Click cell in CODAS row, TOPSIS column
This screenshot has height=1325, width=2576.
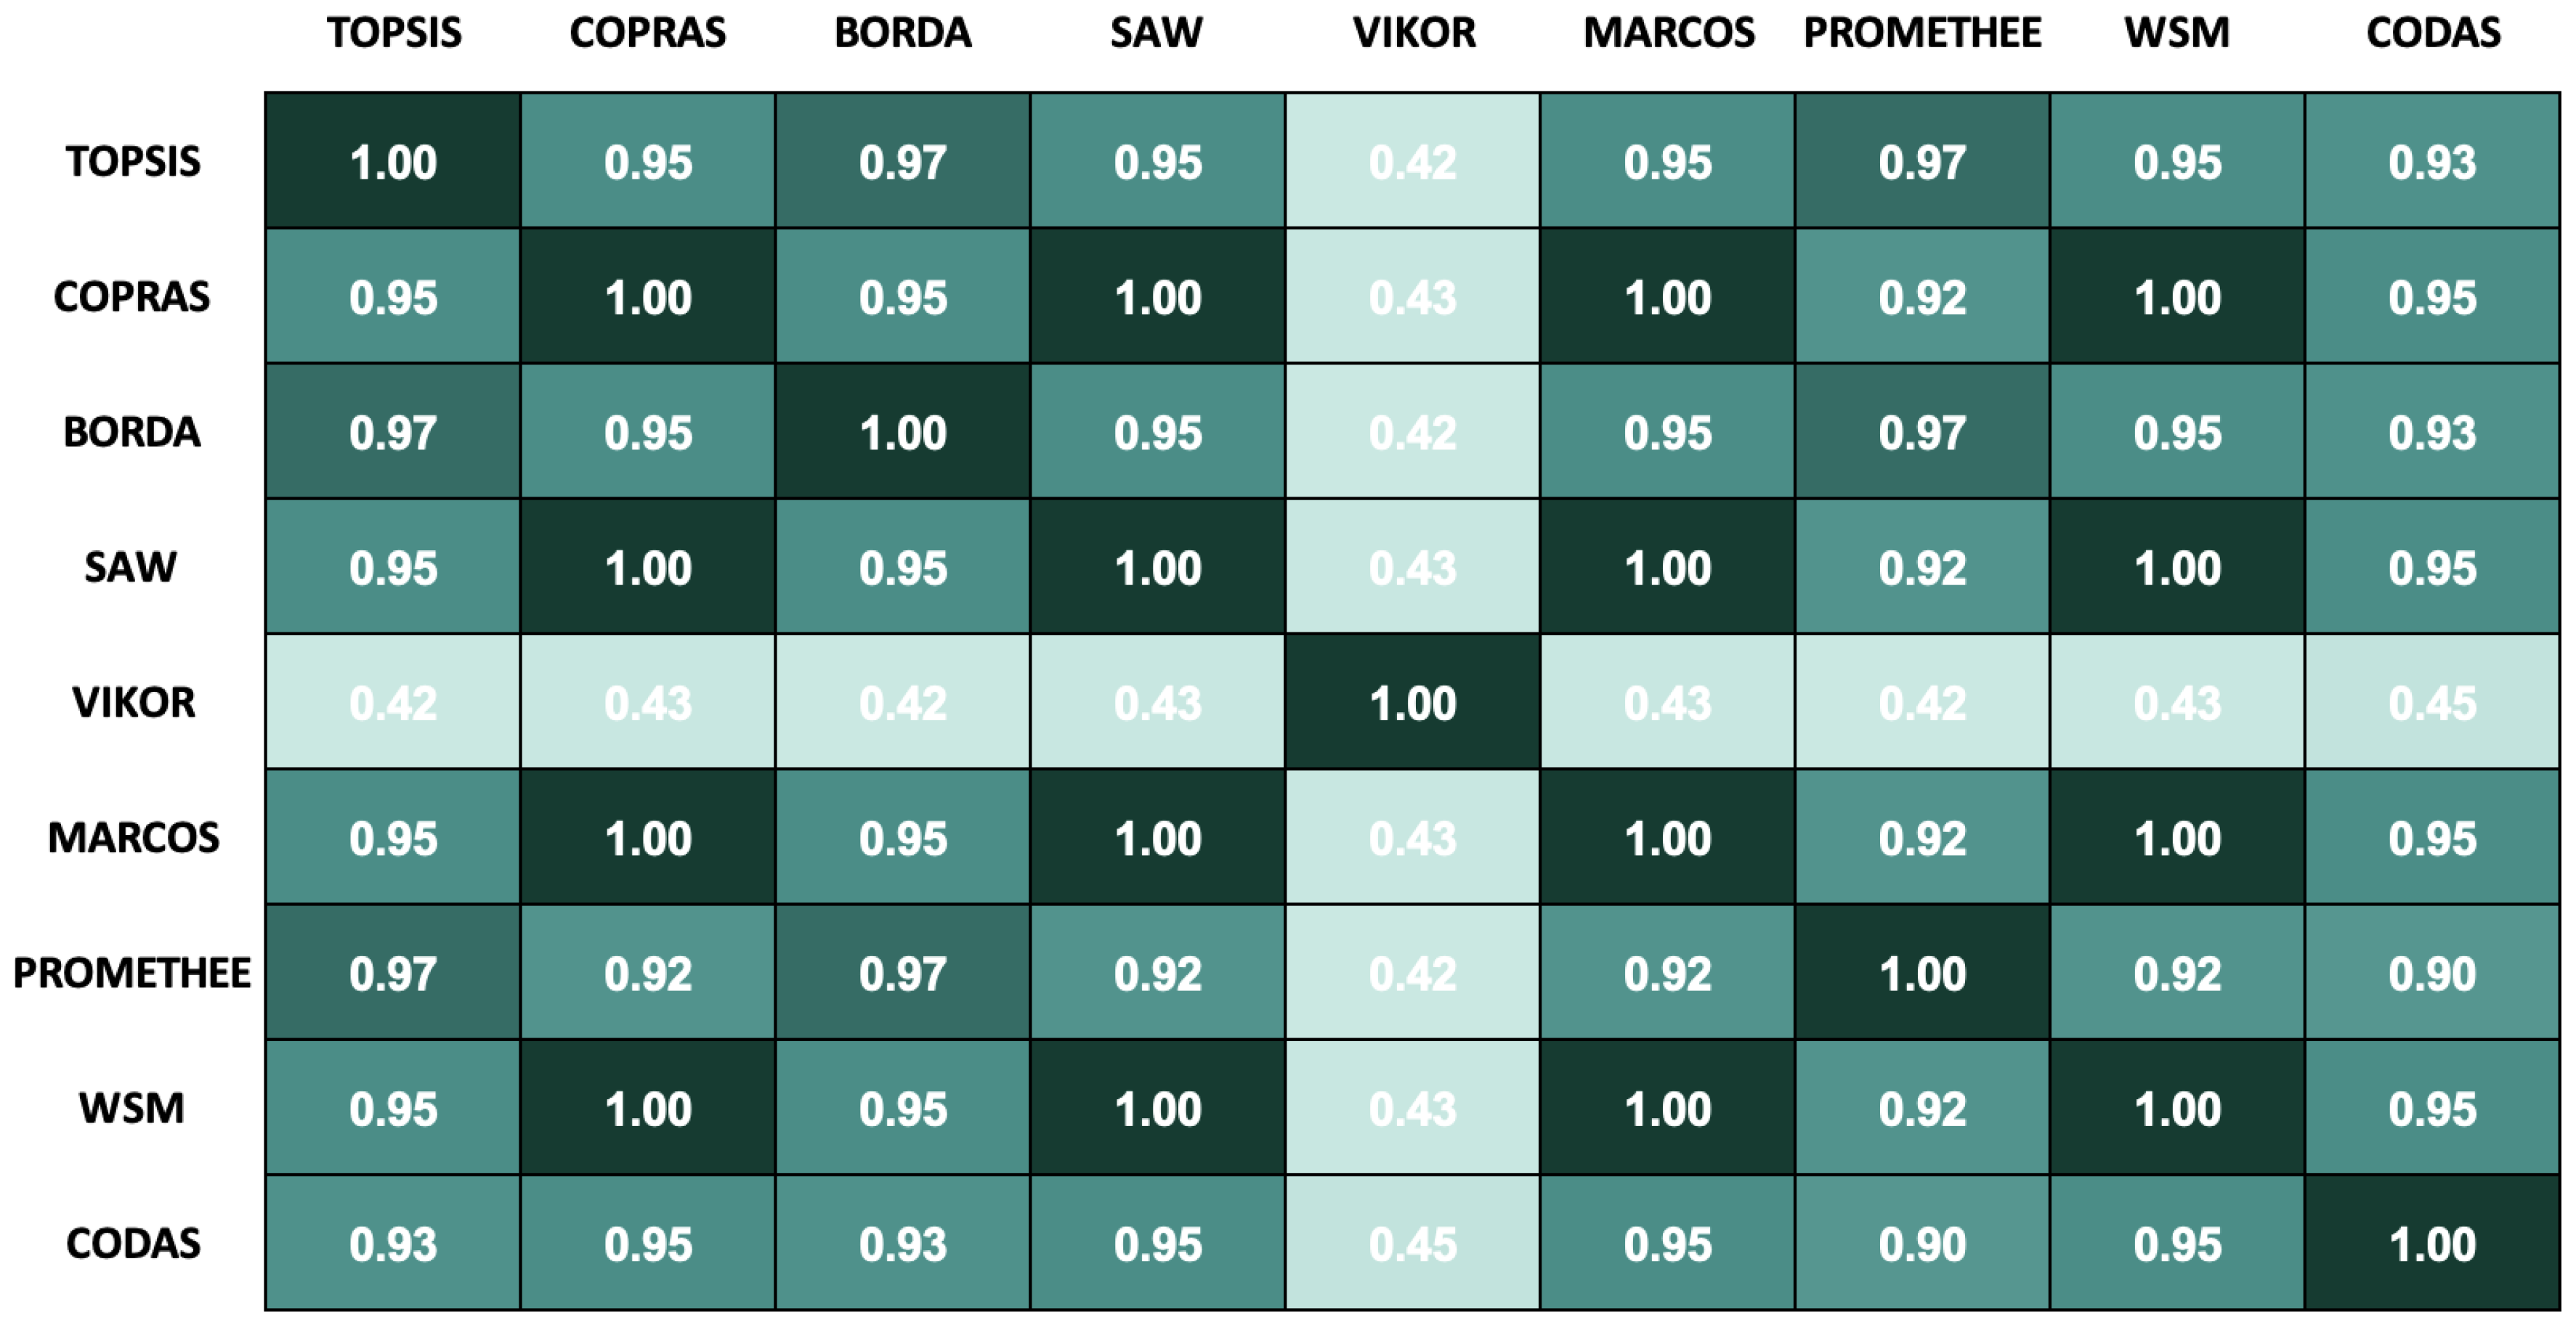393,1244
